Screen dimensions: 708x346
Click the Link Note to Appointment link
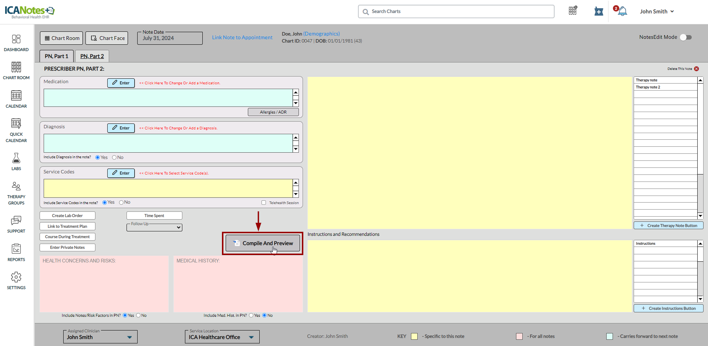[x=242, y=38]
